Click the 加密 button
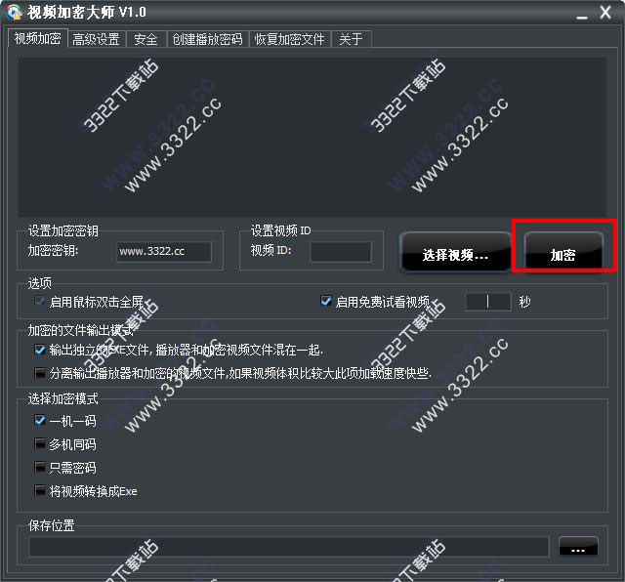Viewport: 625px width, 582px height. tap(563, 251)
